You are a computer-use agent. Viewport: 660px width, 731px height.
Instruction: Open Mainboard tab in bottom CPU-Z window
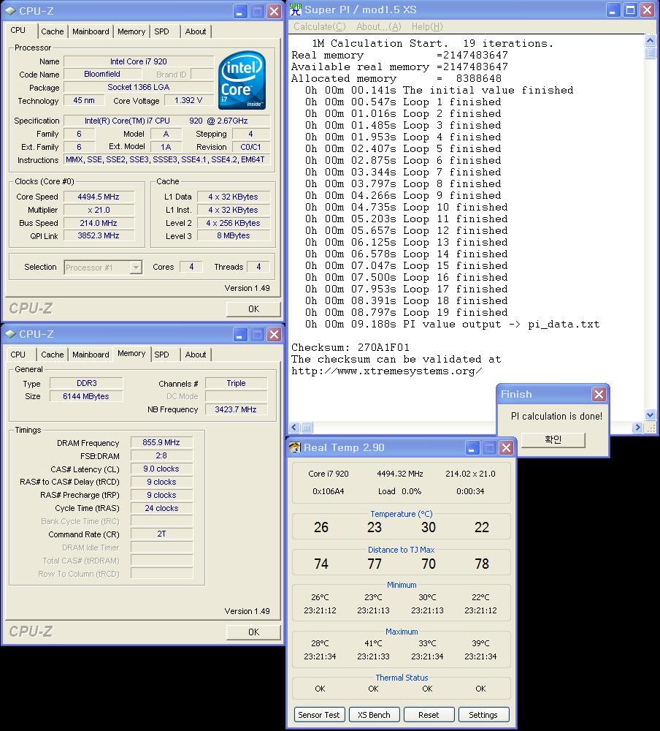(x=91, y=355)
